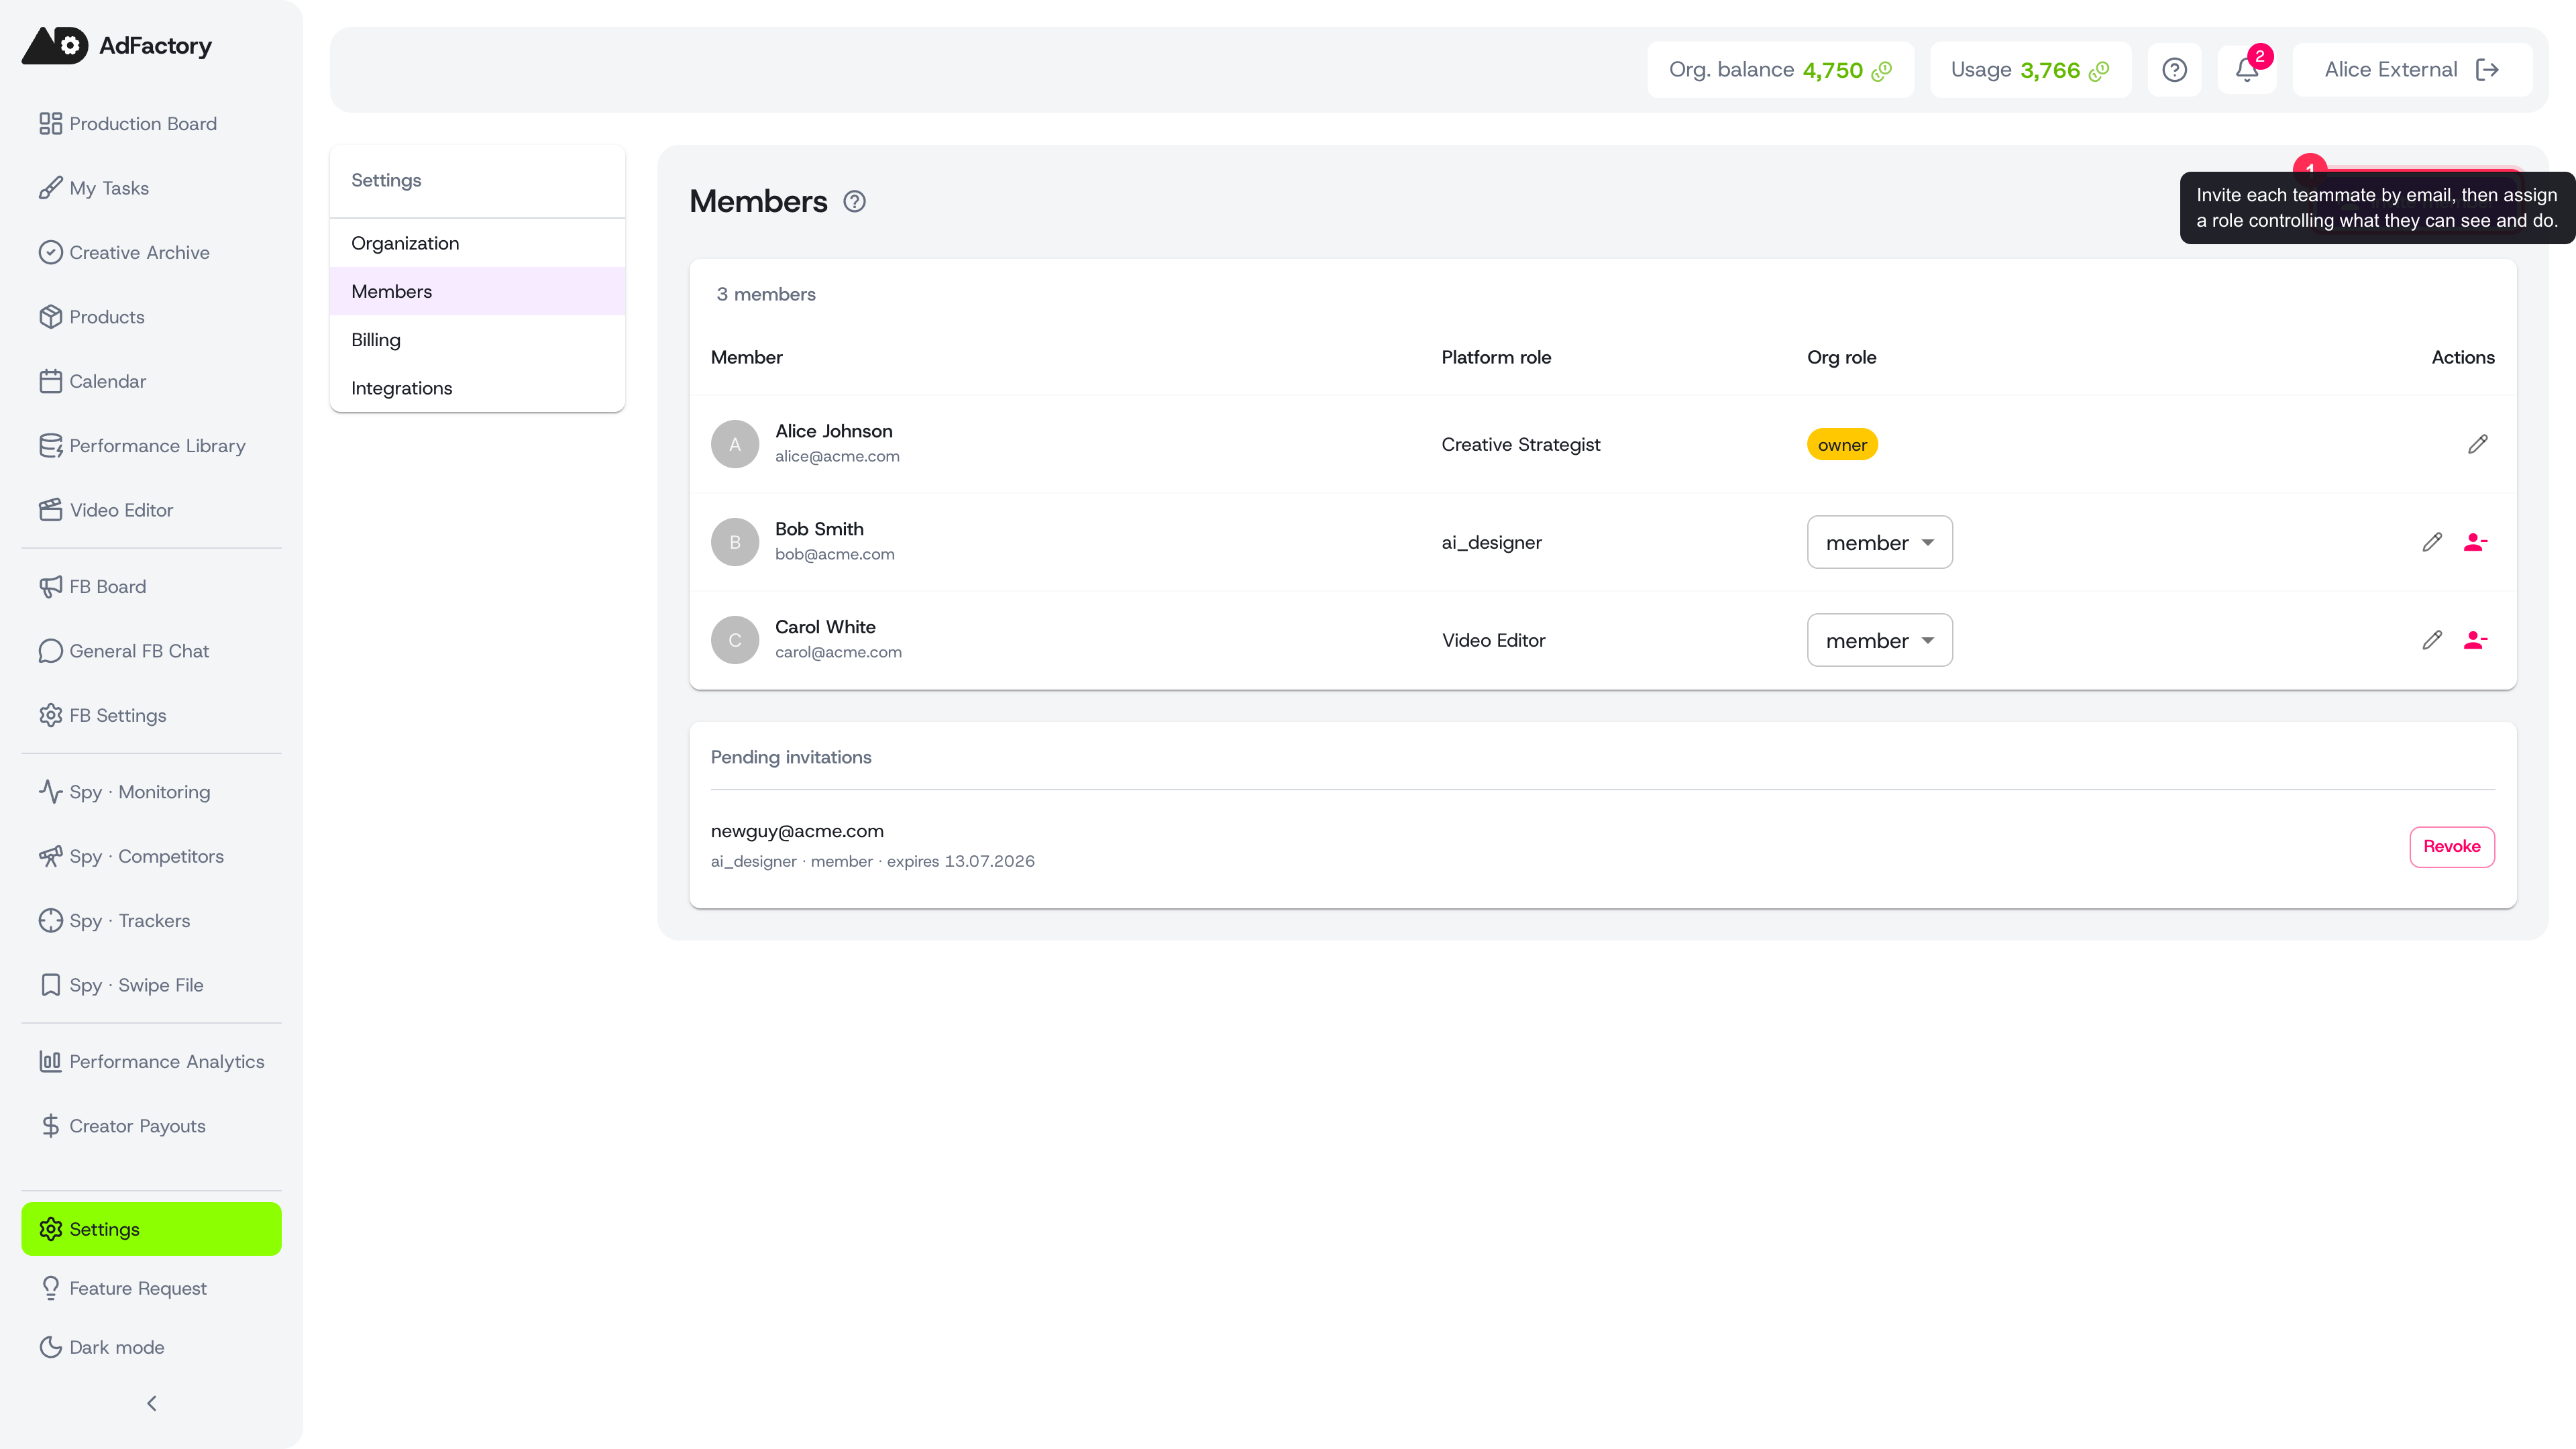The height and width of the screenshot is (1449, 2576).
Task: Click the 3 members count label
Action: pyautogui.click(x=766, y=295)
